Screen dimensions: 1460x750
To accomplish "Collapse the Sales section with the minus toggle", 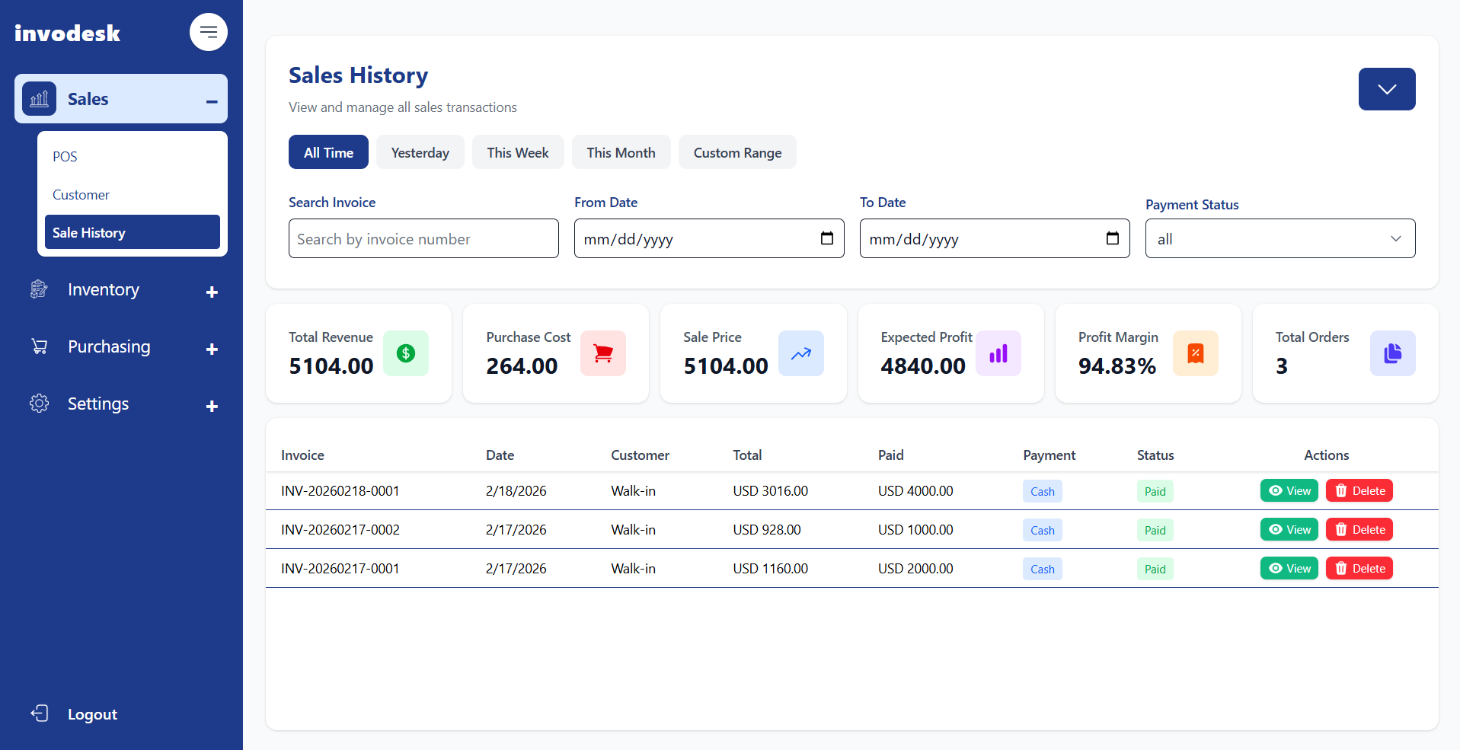I will click(211, 99).
